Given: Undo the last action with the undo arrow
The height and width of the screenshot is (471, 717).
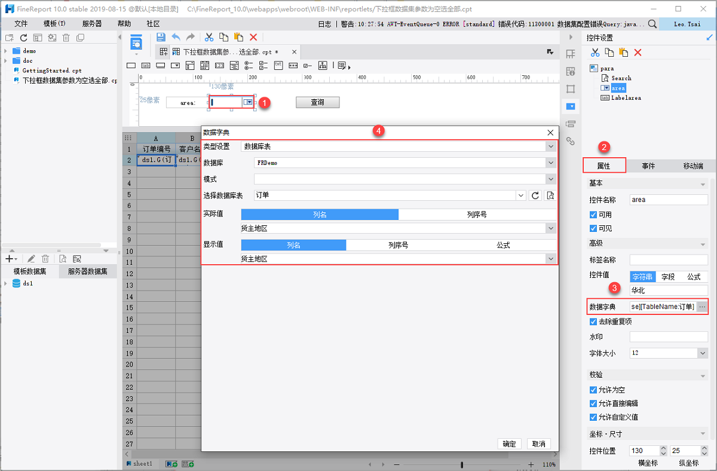Looking at the screenshot, I should (176, 37).
